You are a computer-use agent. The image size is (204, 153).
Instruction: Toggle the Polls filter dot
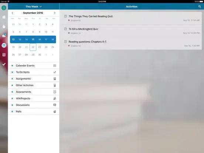click(x=12, y=112)
